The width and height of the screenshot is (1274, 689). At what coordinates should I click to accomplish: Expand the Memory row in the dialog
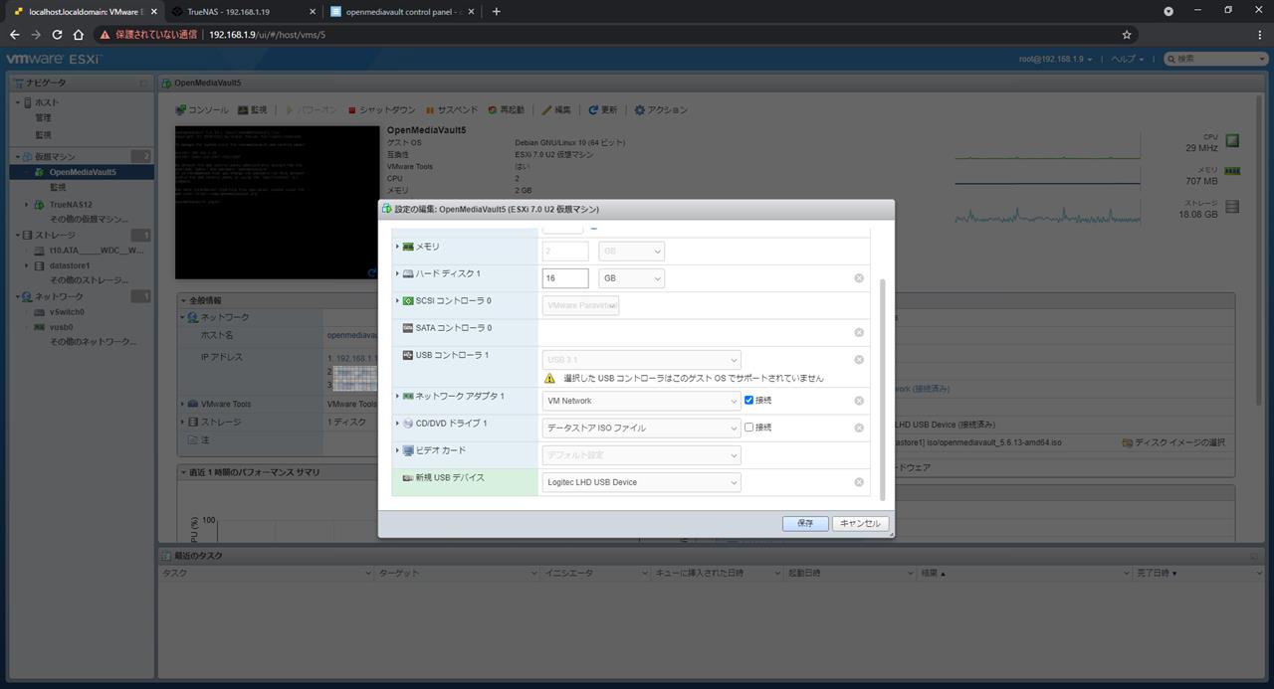pyautogui.click(x=397, y=247)
